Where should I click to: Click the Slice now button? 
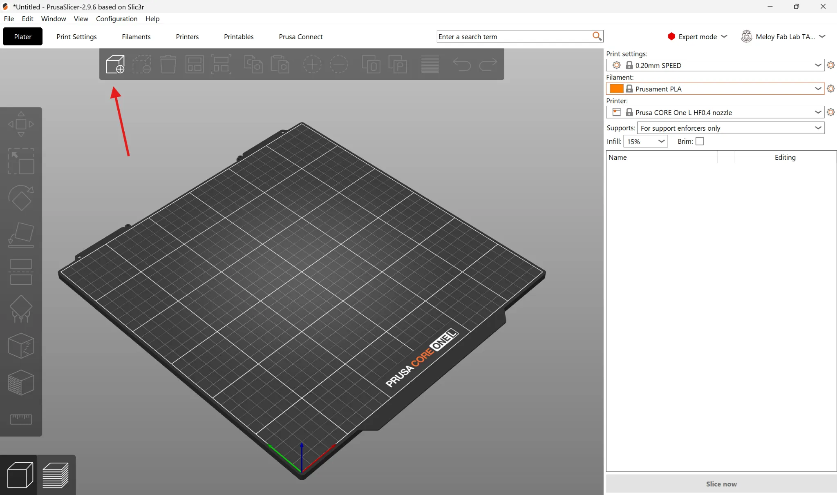(721, 484)
